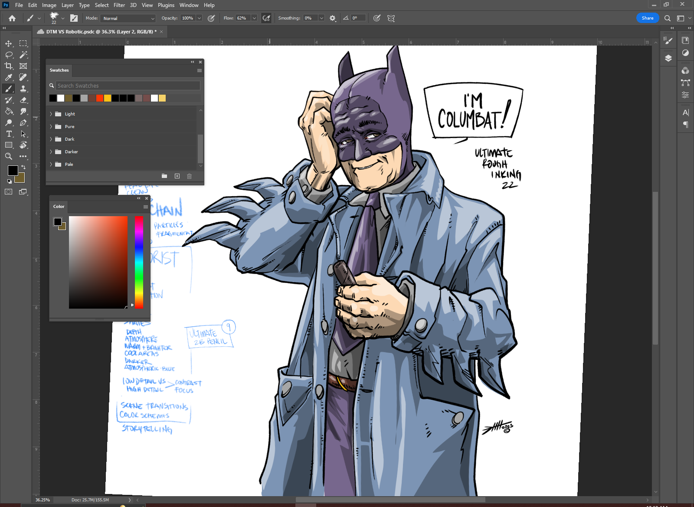Screen dimensions: 694x507
Task: Open the File menu
Action: (19, 5)
